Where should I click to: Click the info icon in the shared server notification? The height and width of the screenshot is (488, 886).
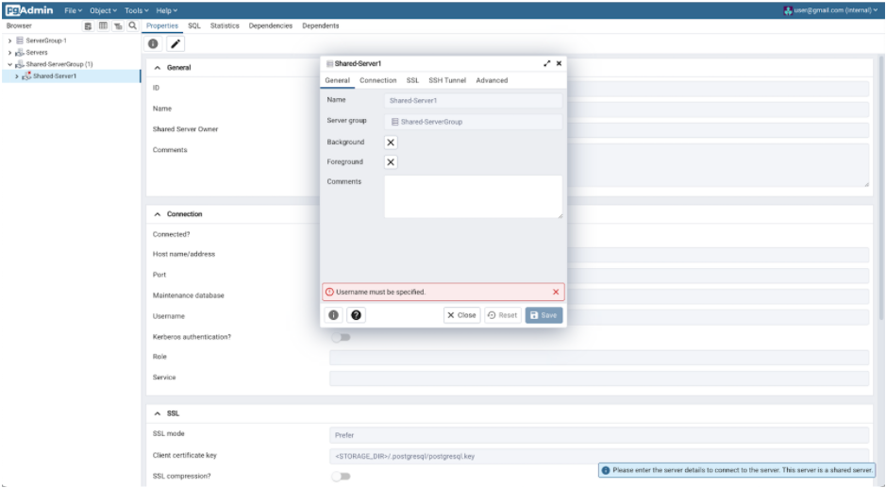[606, 470]
